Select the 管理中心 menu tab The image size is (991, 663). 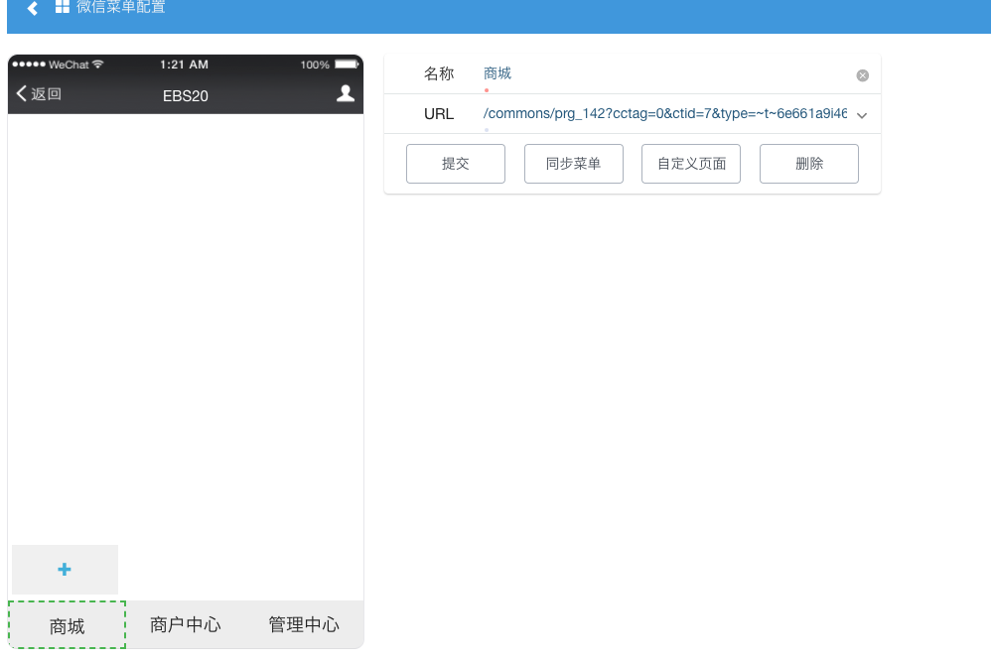[x=304, y=624]
